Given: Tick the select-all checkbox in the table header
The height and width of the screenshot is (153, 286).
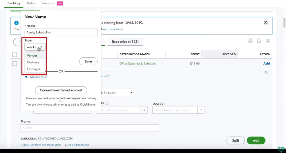Looking at the screenshot, I should [15, 54].
